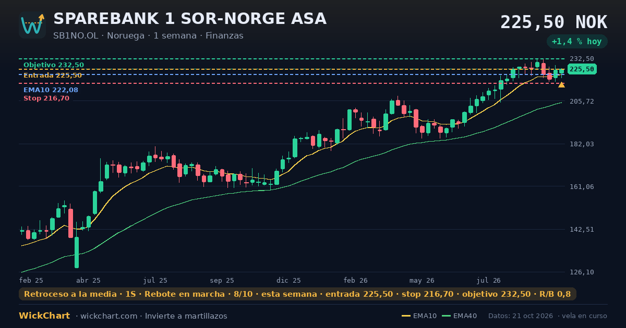The width and height of the screenshot is (626, 328).
Task: Click the Datos: 21 oct 2026 note
Action: (x=521, y=316)
